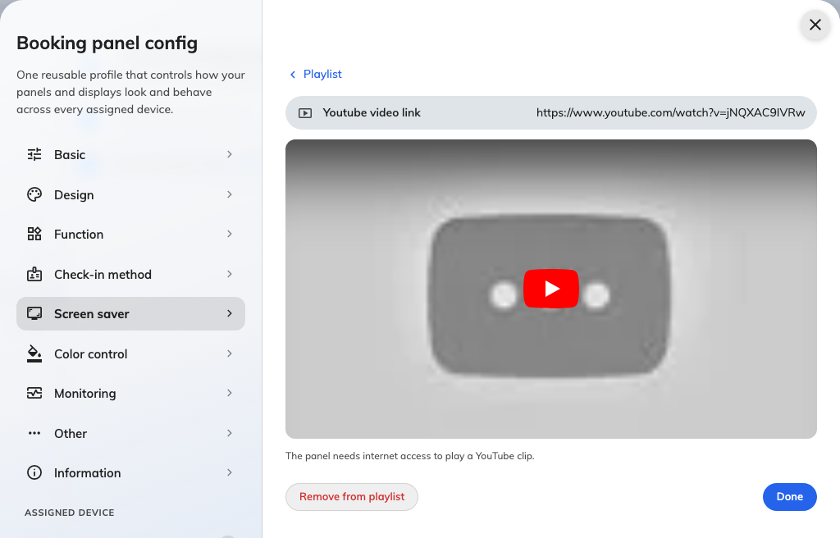Click the ASSIGNED DEVICE heading
840x538 pixels.
[x=70, y=513]
